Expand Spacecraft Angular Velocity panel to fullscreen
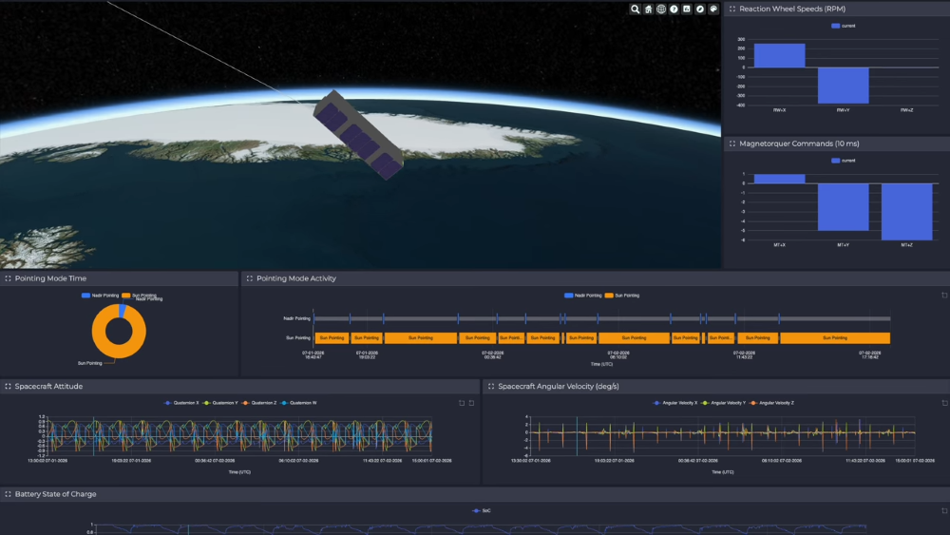Screen dimensions: 950x535 click(491, 386)
